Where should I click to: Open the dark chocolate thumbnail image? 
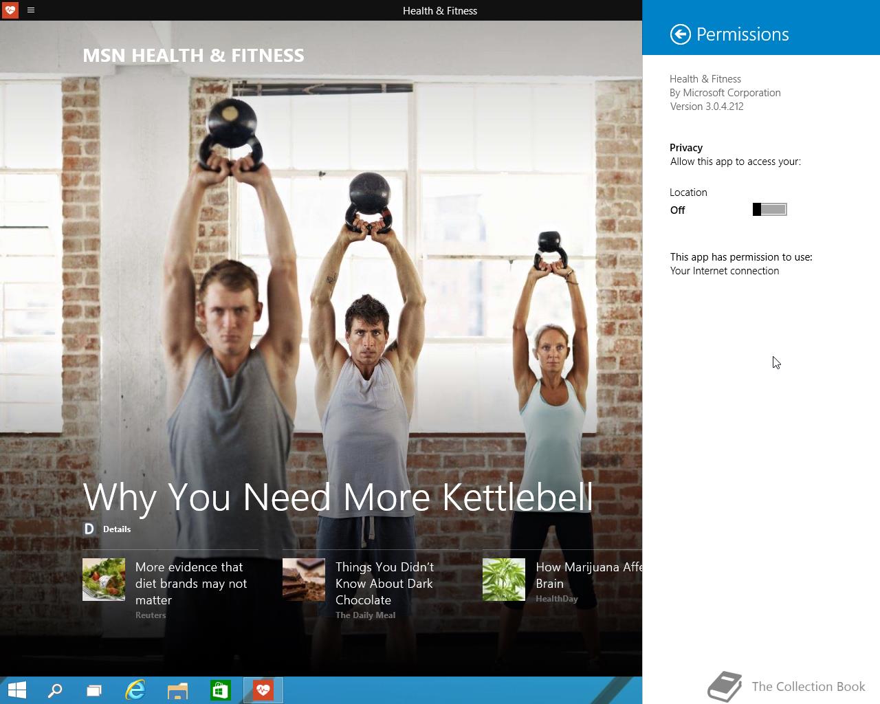tap(304, 580)
